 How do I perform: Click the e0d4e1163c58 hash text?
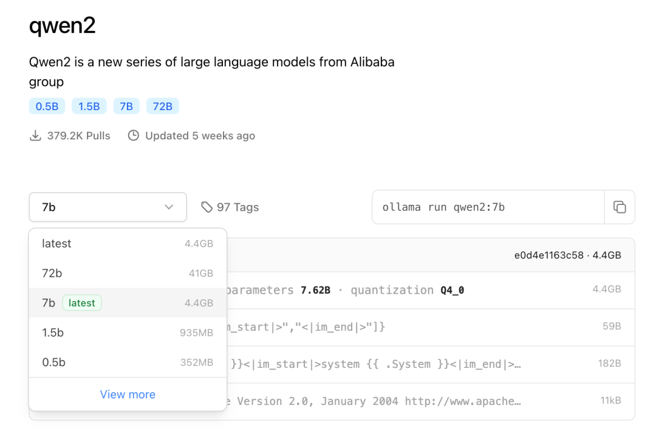(549, 255)
